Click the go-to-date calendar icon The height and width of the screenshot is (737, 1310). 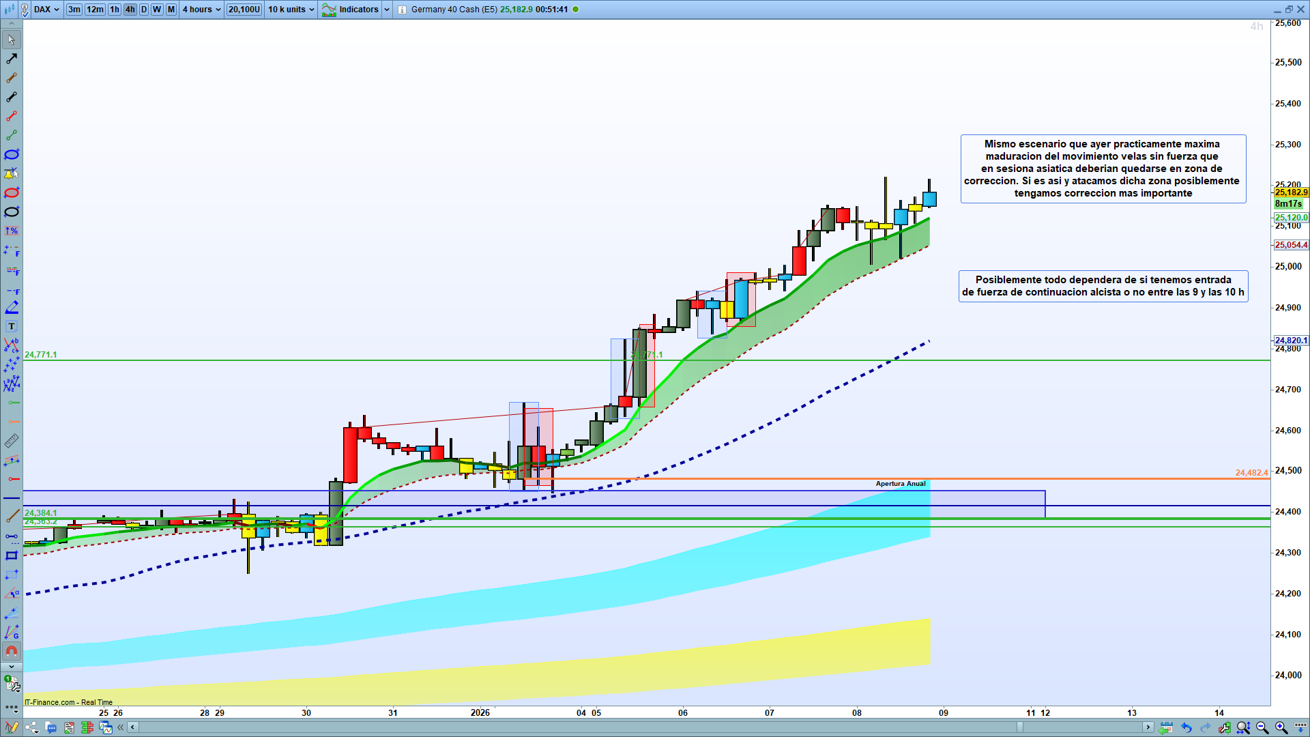point(1166,727)
